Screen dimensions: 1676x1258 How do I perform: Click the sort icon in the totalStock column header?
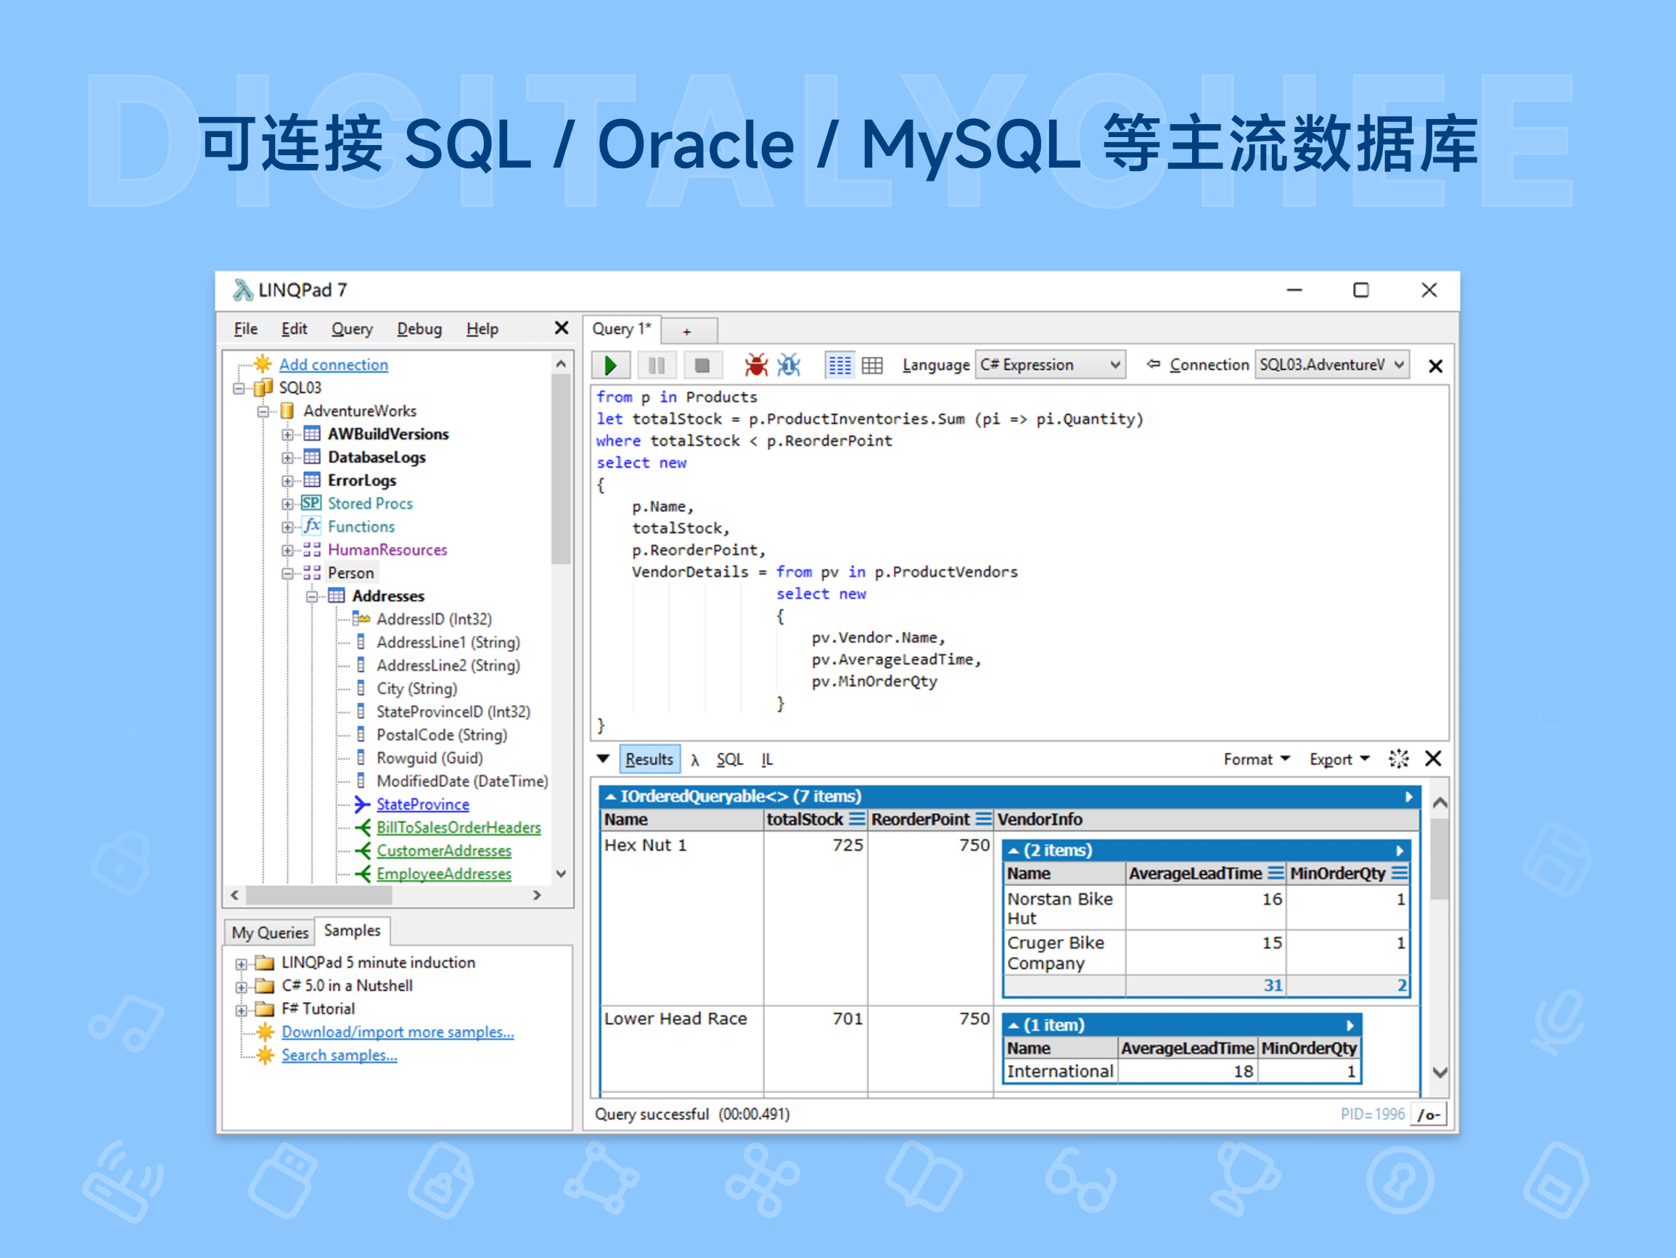[858, 819]
